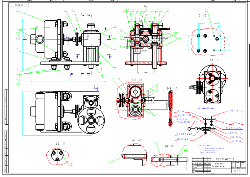Image resolution: width=250 pixels, height=177 pixels.
Task: Click the blue technical requirements notes
Action: point(211,149)
